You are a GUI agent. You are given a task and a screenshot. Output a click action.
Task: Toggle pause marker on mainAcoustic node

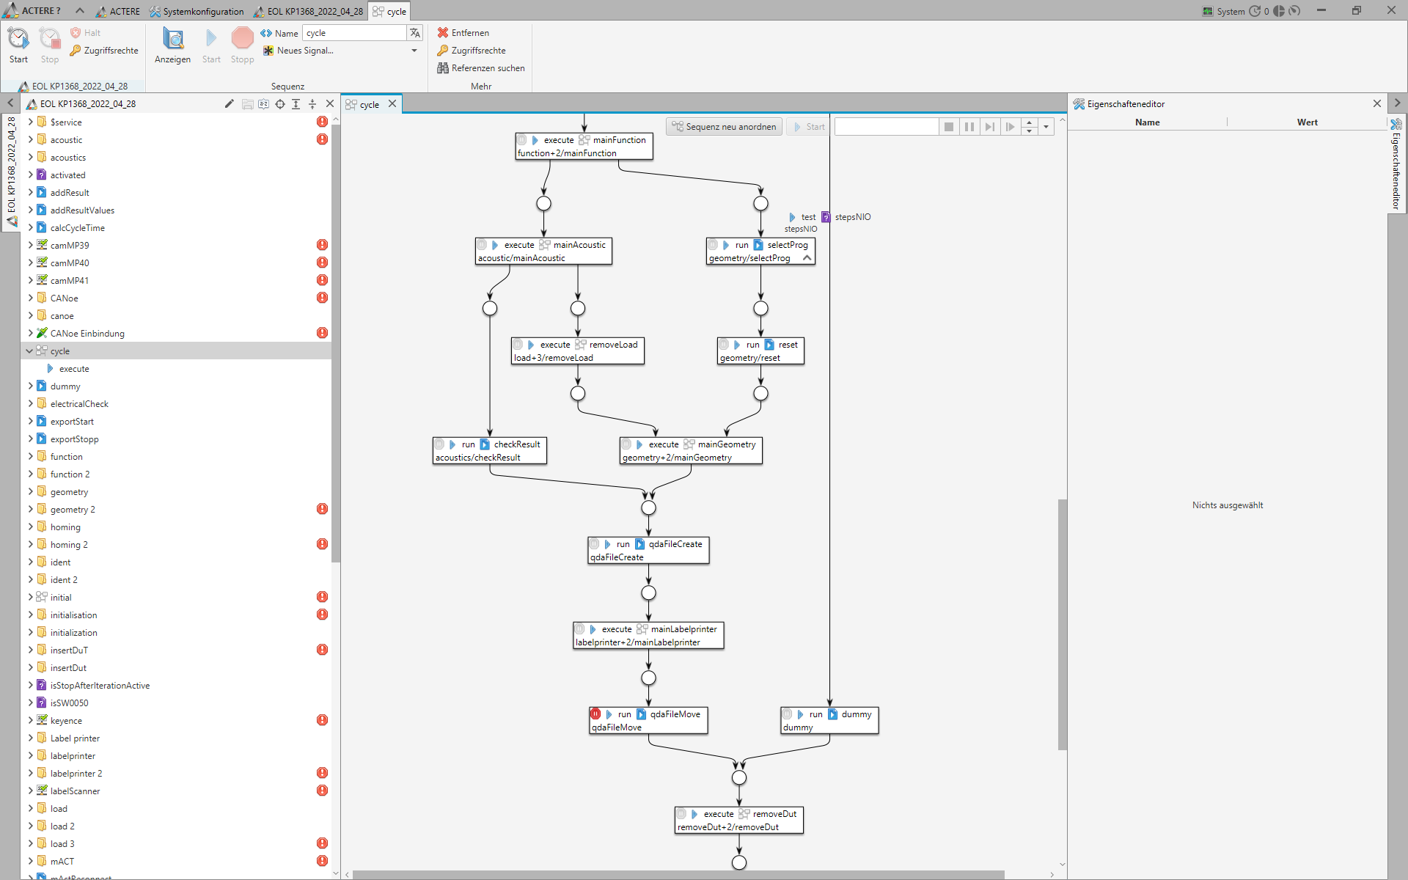(x=482, y=244)
